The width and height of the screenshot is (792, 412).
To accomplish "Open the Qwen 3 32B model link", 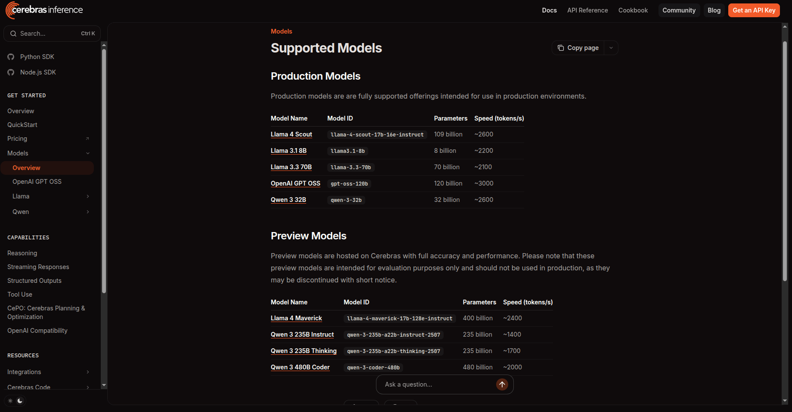I will coord(288,200).
